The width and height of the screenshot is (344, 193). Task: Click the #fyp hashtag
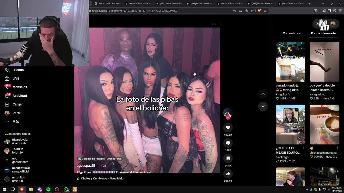80,172
